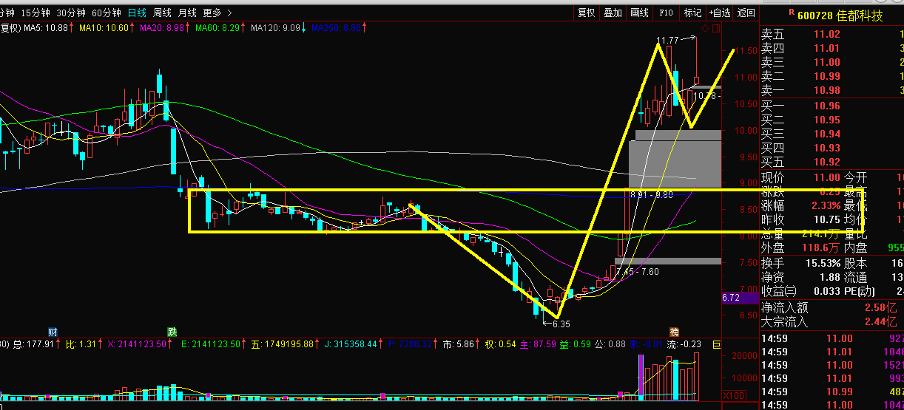Click the 总: 177.91 volume indicator value

click(x=35, y=344)
